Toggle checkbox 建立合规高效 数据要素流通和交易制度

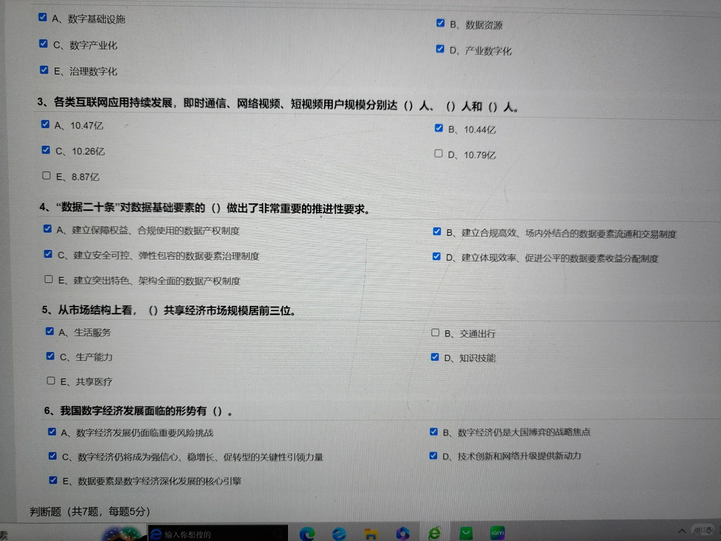click(437, 231)
